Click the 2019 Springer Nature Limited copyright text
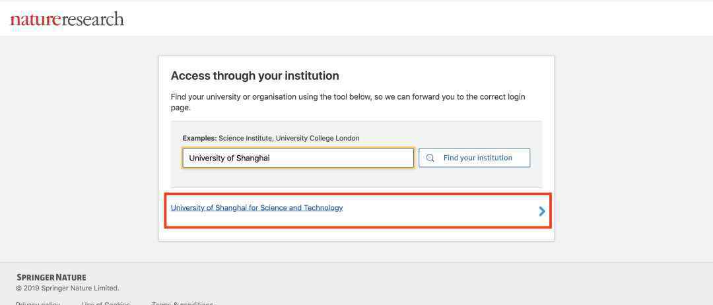This screenshot has height=305, width=713. tap(67, 288)
